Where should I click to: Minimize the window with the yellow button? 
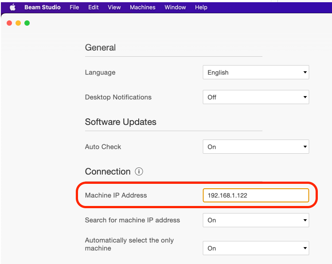18,23
